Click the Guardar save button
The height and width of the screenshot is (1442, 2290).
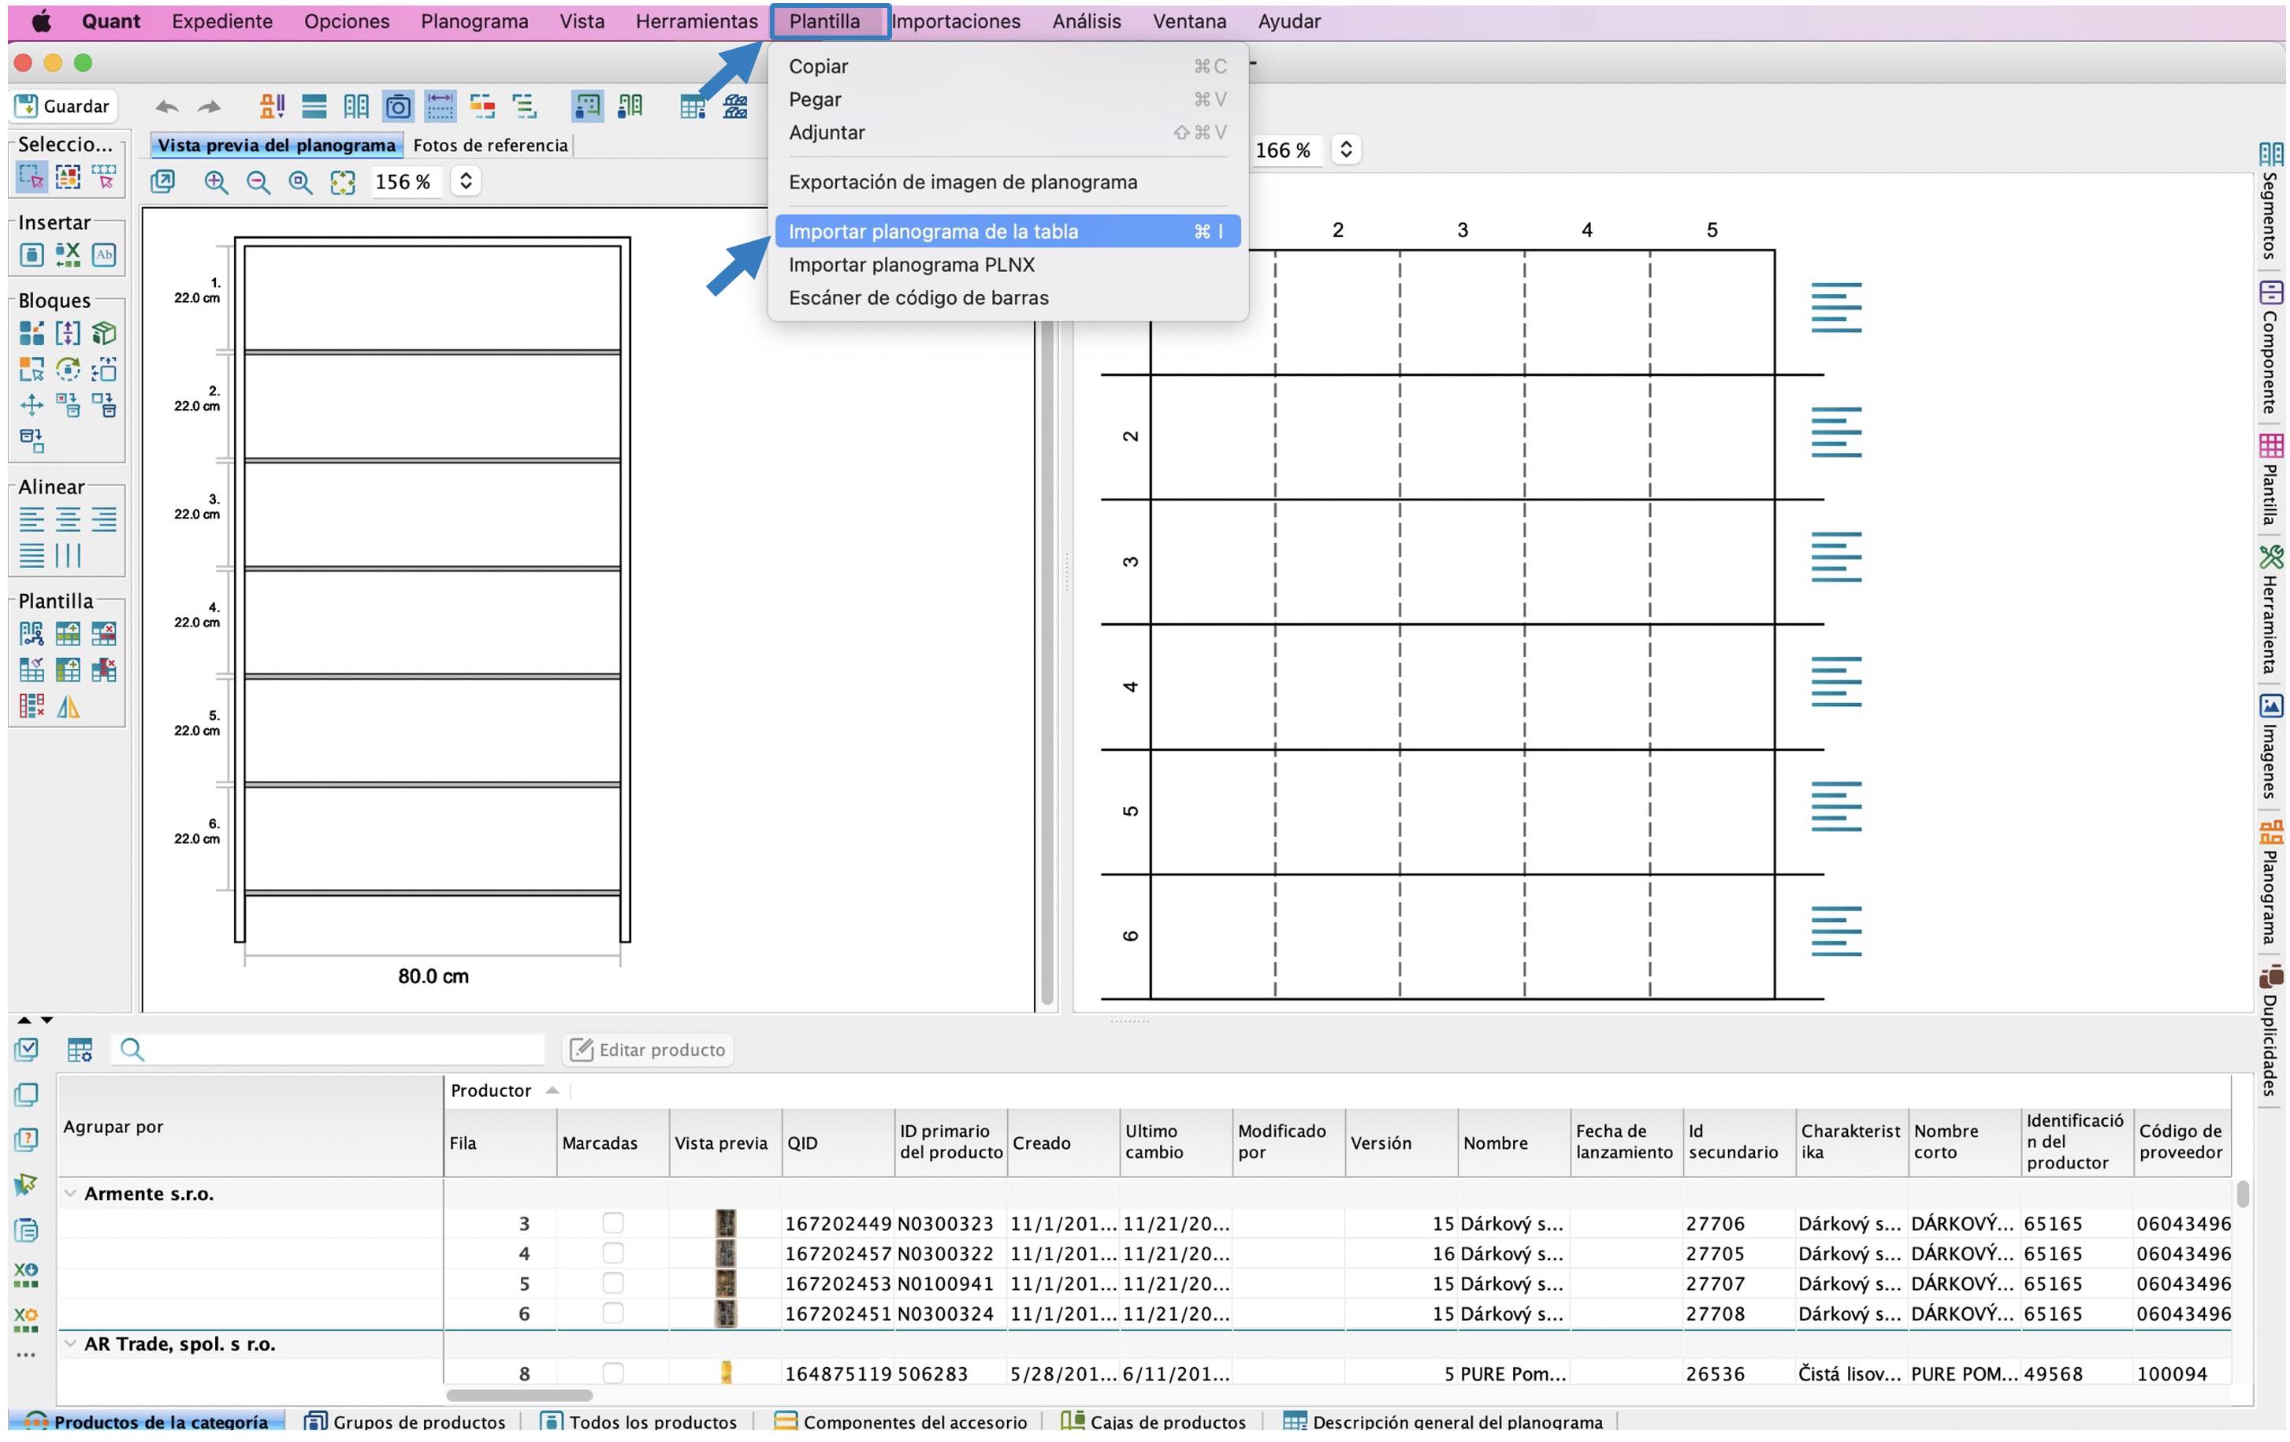click(x=64, y=106)
